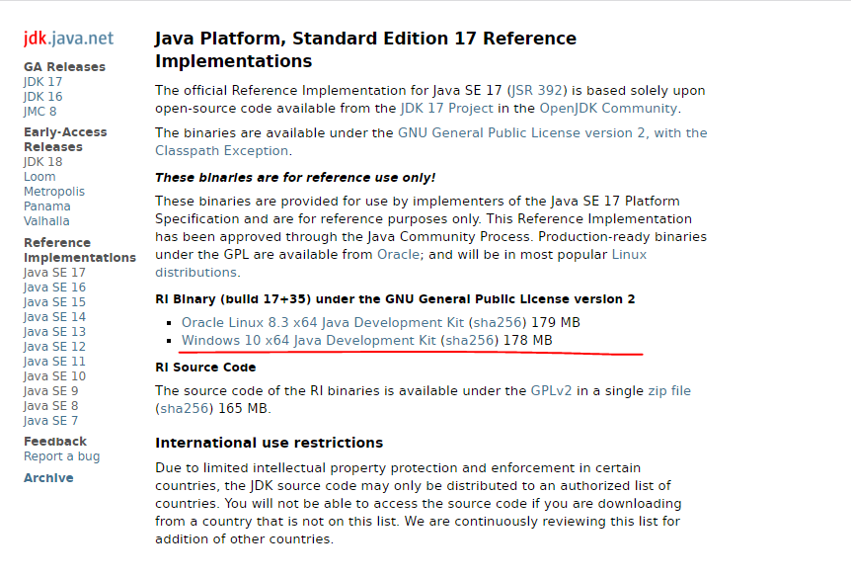Click 'These binaries are for reference use only!' text

tap(295, 178)
